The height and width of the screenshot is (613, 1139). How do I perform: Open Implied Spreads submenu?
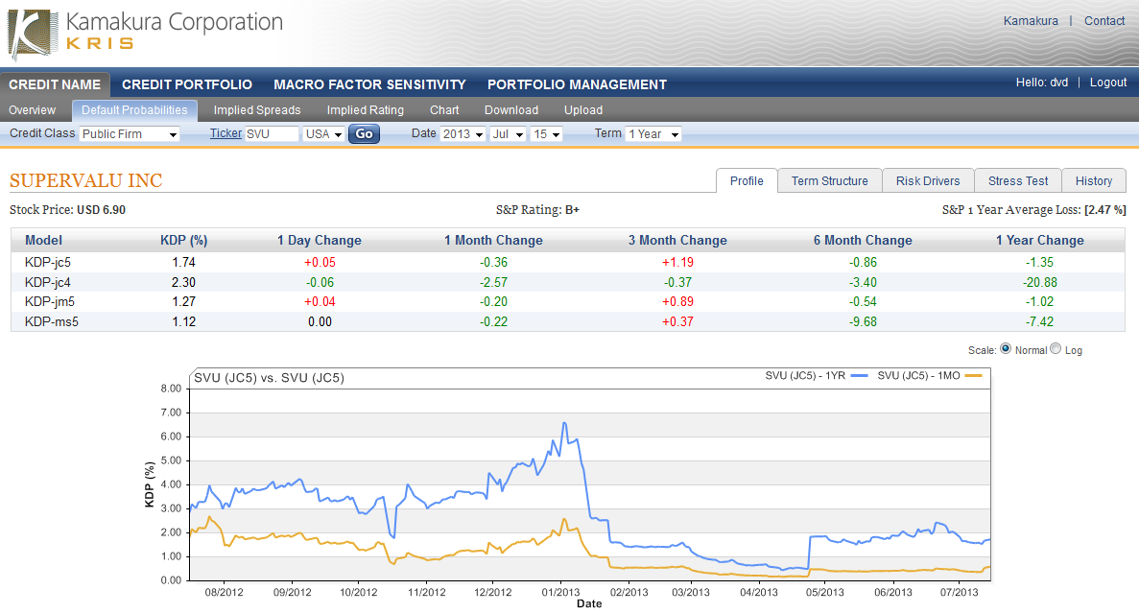pyautogui.click(x=257, y=109)
